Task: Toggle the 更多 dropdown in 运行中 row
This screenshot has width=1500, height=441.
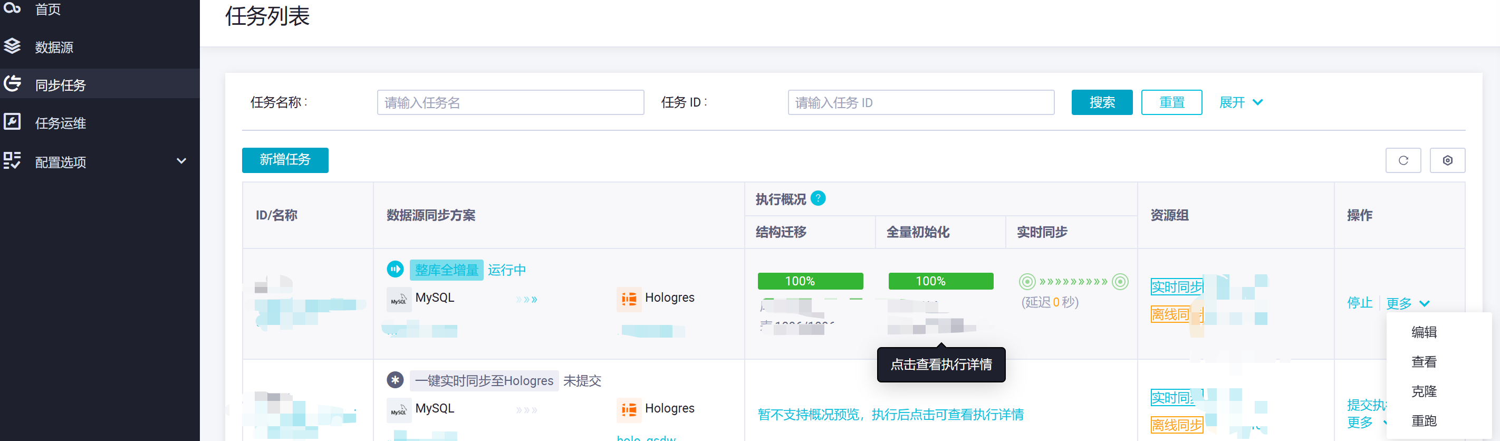Action: pyautogui.click(x=1407, y=303)
